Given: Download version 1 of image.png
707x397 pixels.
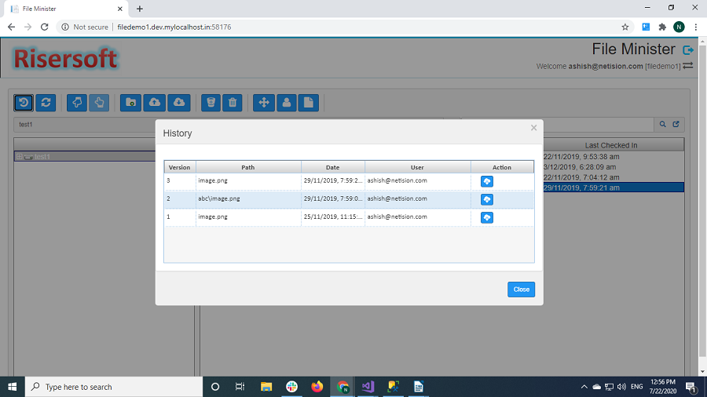Looking at the screenshot, I should 486,217.
